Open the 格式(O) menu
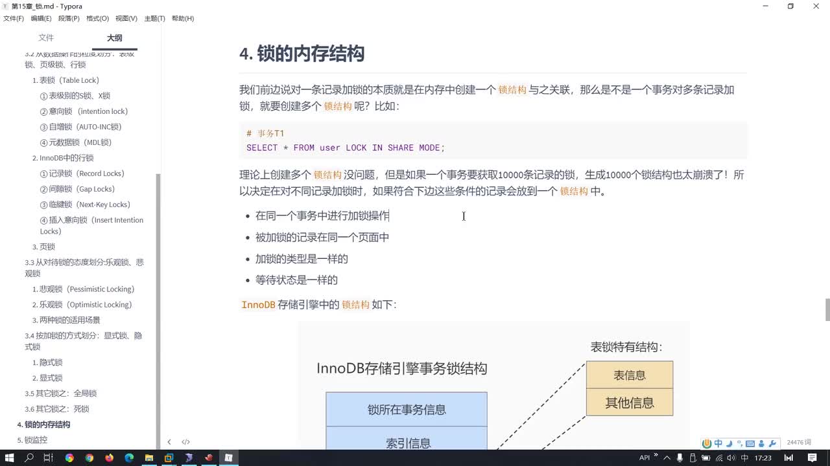 click(97, 18)
